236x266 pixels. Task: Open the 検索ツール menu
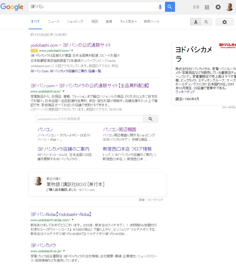pyautogui.click(x=152, y=21)
